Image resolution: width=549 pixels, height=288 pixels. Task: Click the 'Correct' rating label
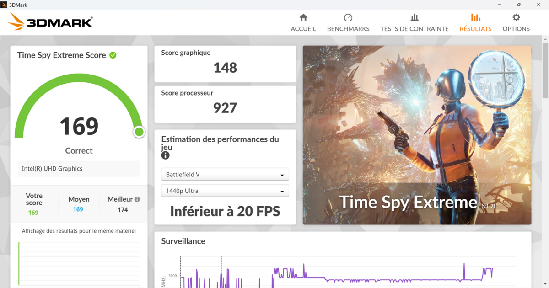point(79,151)
